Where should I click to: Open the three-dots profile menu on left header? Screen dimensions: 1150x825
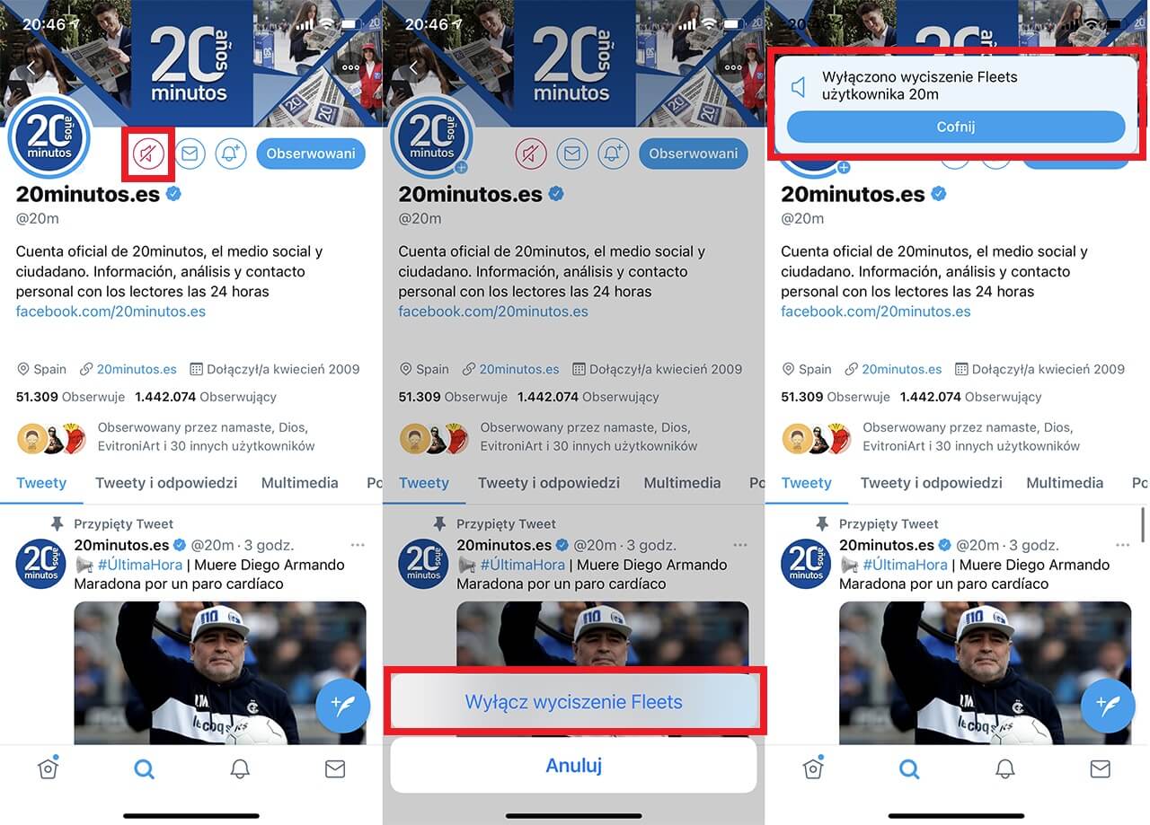pos(350,67)
